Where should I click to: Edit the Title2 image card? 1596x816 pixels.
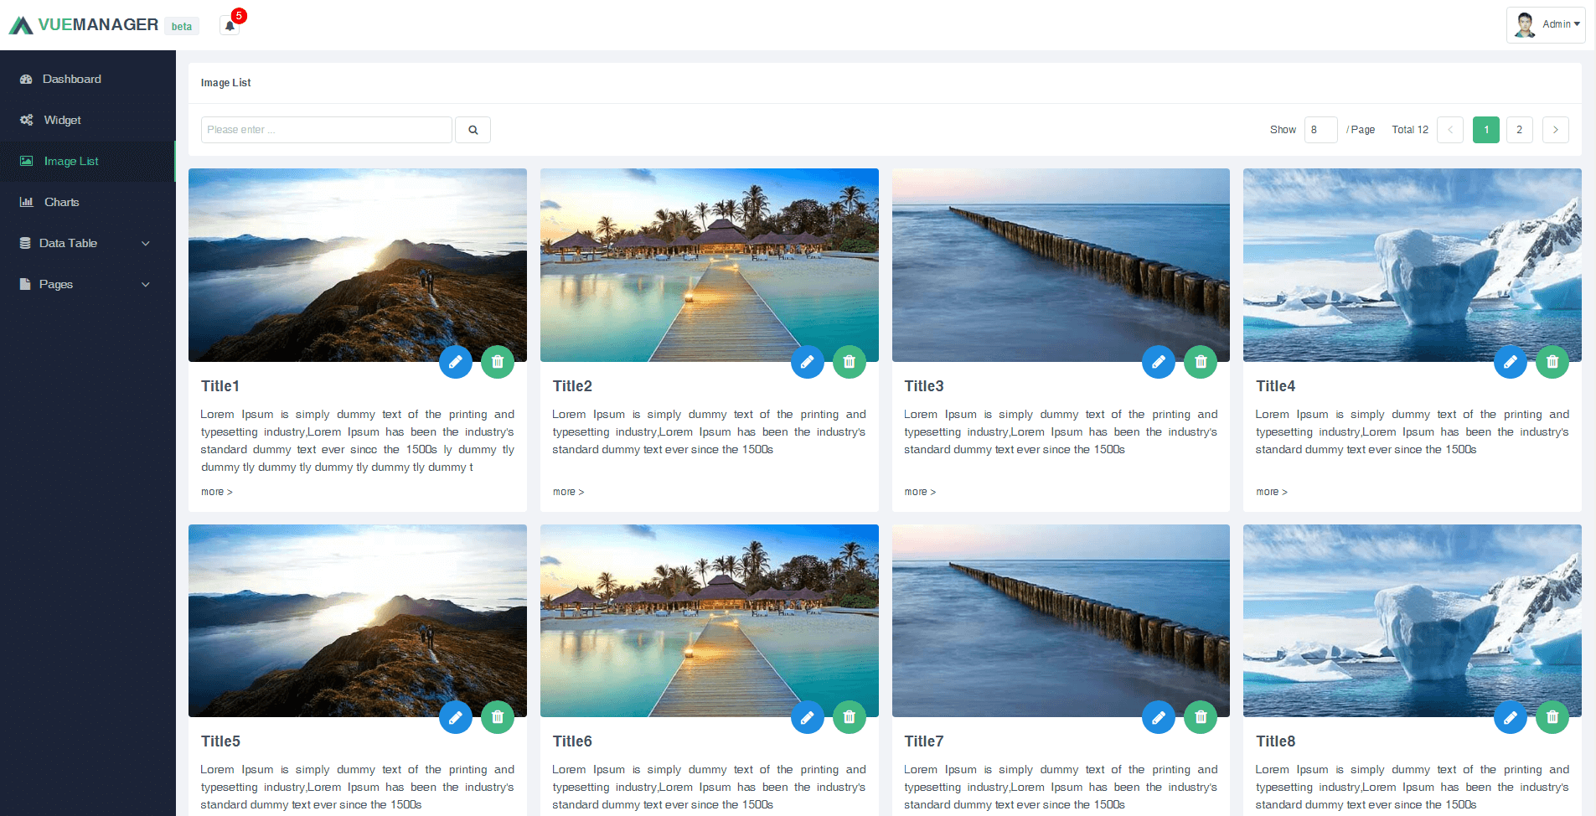point(808,362)
